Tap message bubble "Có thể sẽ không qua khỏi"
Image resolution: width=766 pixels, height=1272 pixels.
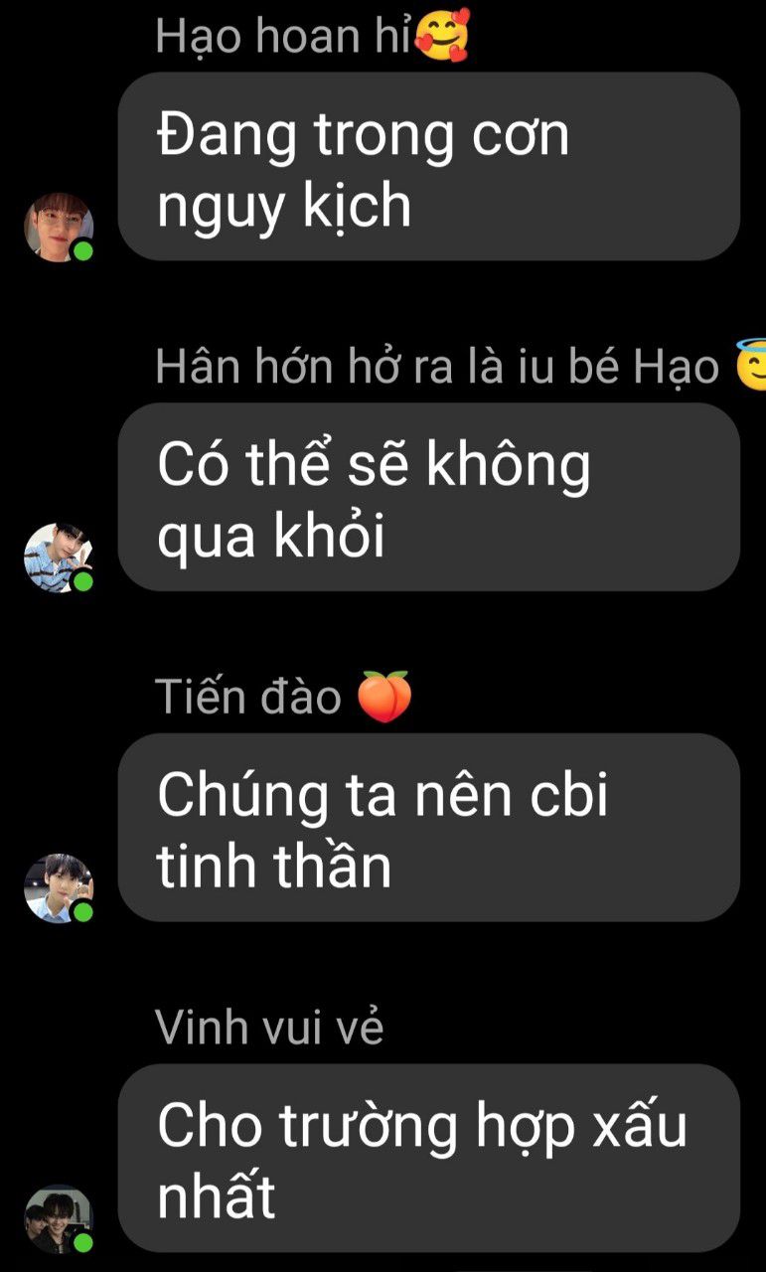click(429, 497)
